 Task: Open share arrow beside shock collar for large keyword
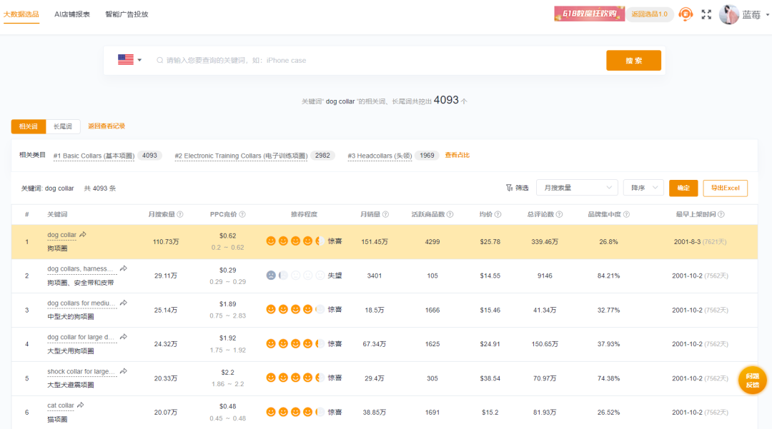click(x=124, y=371)
